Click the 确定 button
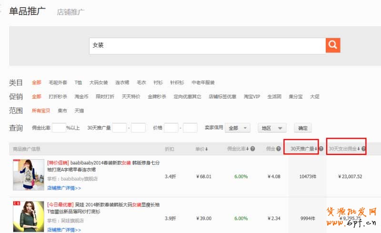The image size is (381, 233). (303, 128)
